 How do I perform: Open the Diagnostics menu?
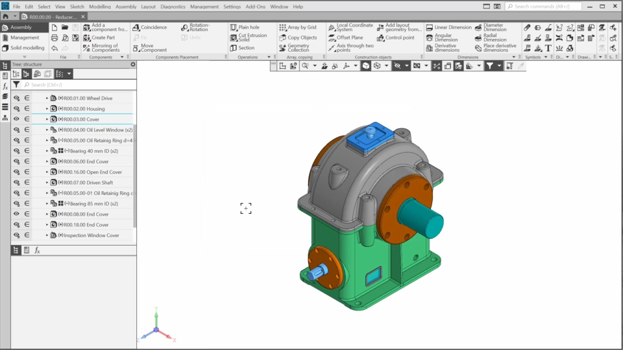coord(173,6)
